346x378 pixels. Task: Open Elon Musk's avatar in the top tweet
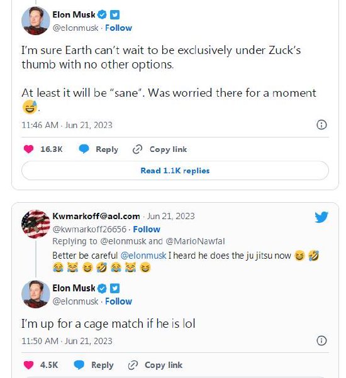coord(35,21)
